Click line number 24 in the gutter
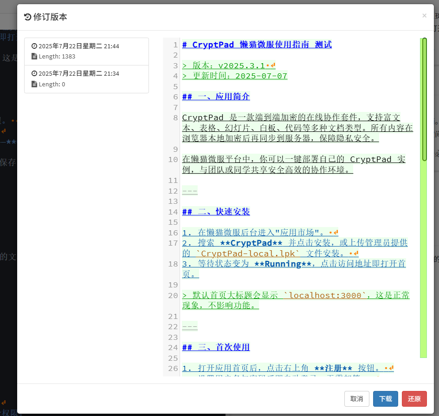The width and height of the screenshot is (439, 416). point(173,348)
